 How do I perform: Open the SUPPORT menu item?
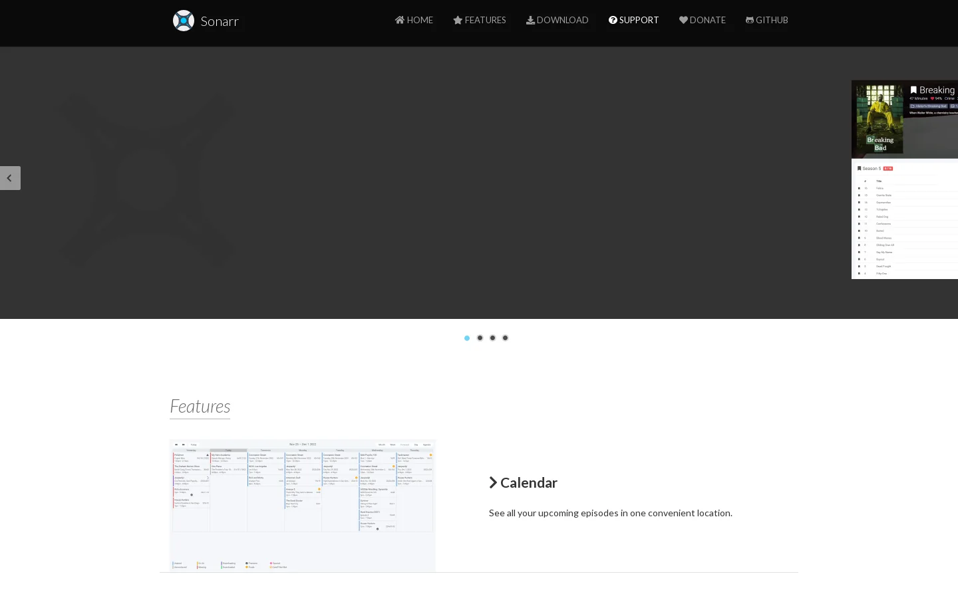click(633, 20)
